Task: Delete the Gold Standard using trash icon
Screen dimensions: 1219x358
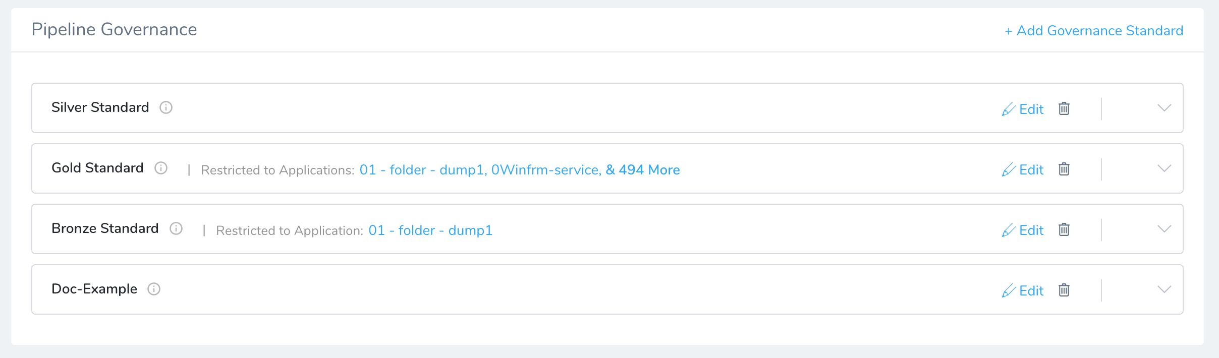Action: tap(1064, 169)
